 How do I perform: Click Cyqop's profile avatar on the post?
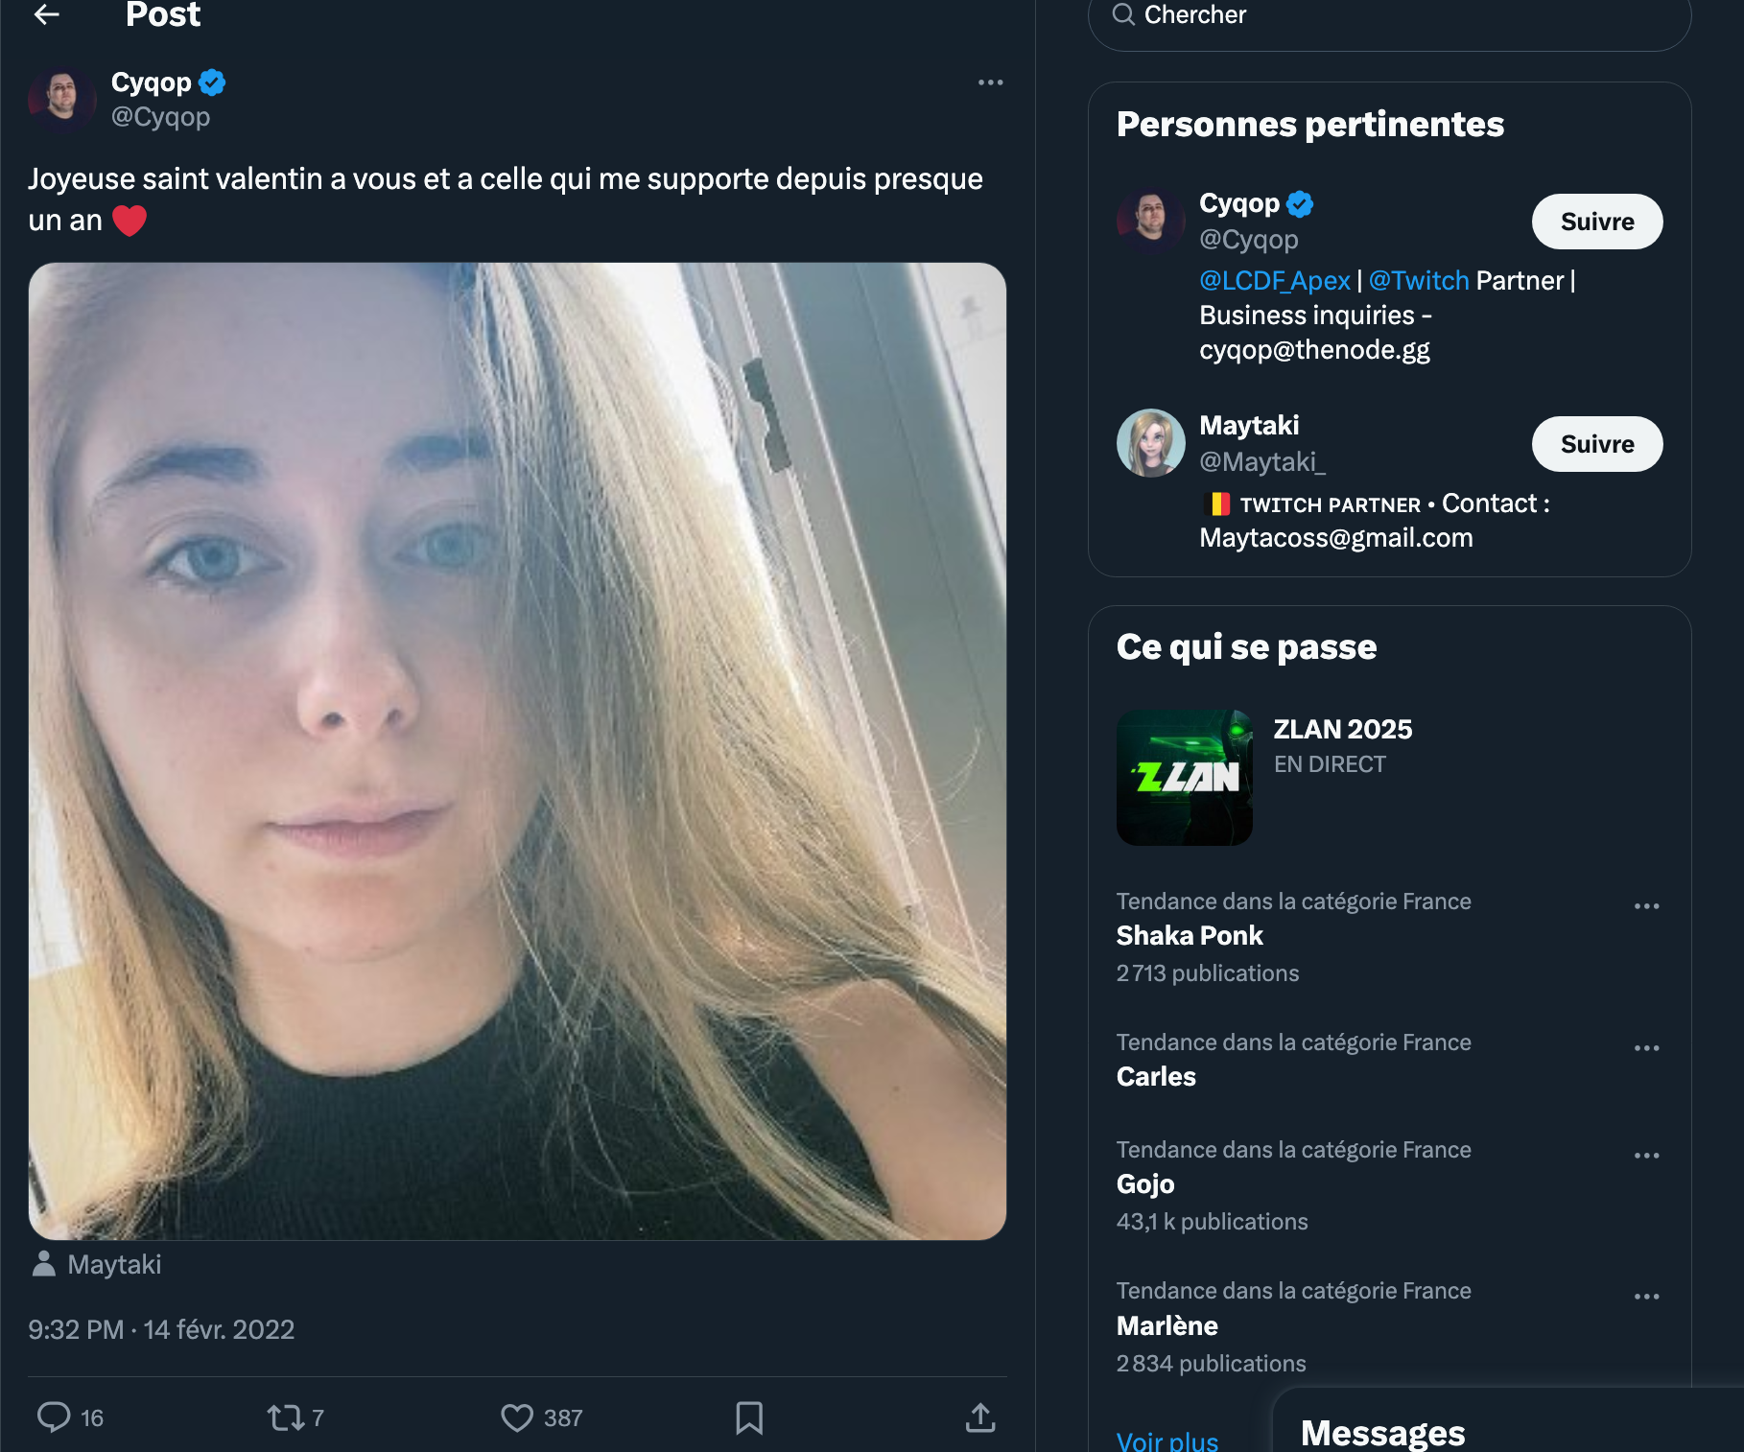pyautogui.click(x=62, y=99)
